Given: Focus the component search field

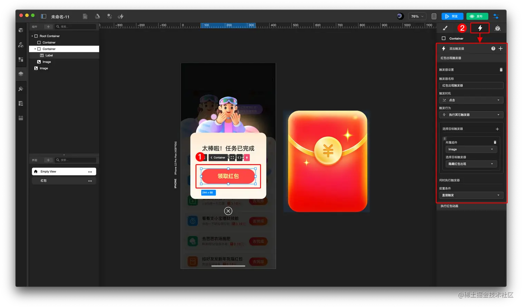Looking at the screenshot, I should click(x=75, y=27).
